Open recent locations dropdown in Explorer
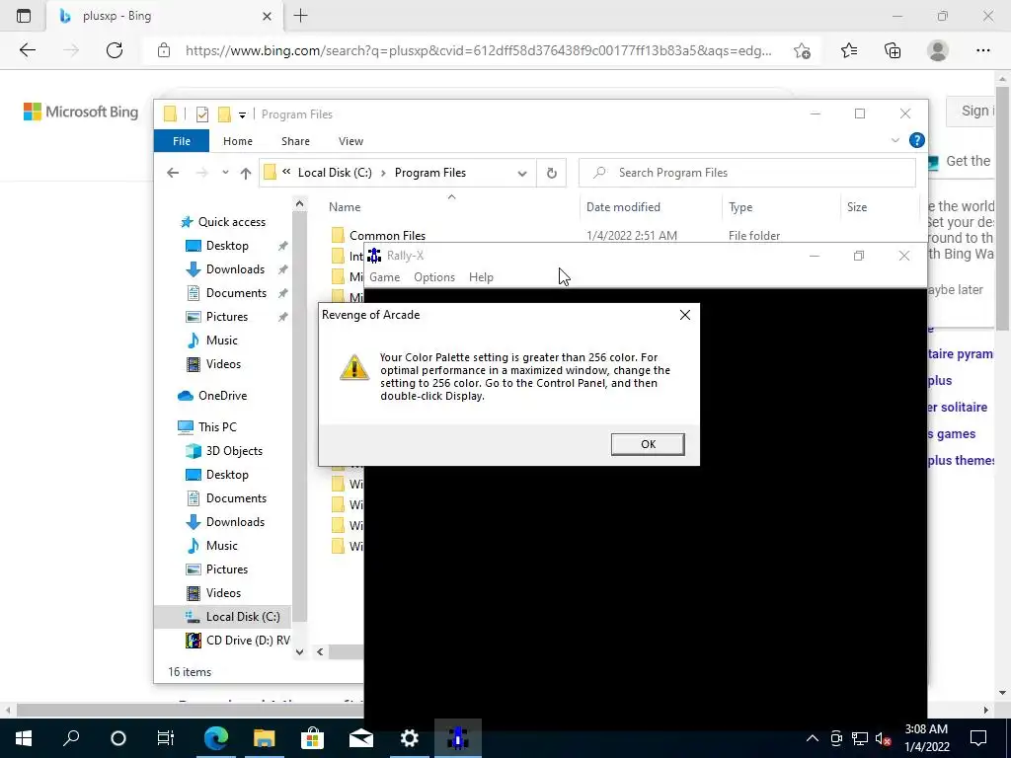Screen dimensions: 1011x758 click(225, 173)
